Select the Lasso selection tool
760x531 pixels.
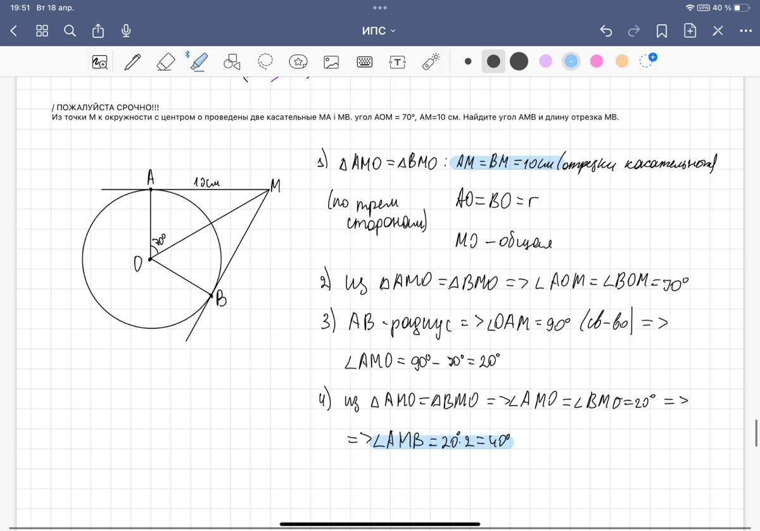point(265,61)
